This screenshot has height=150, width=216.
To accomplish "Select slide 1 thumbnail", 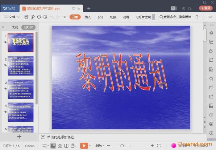I will pos(21,43).
